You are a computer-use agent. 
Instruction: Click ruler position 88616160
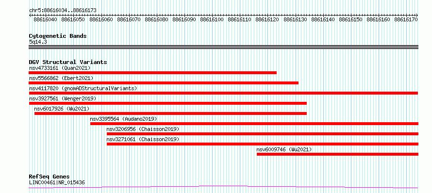tap(379, 19)
